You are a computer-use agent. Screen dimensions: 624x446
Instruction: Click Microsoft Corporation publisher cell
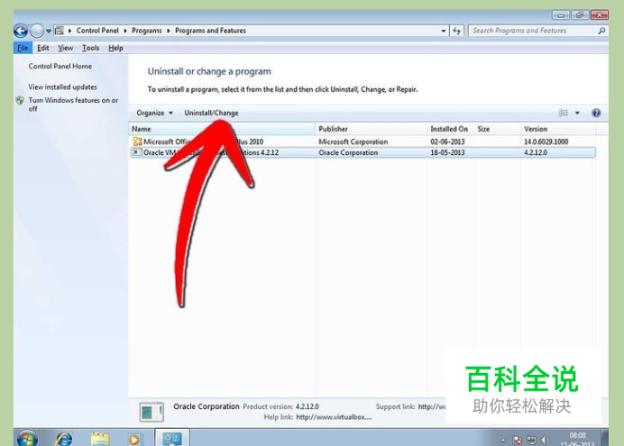click(353, 141)
